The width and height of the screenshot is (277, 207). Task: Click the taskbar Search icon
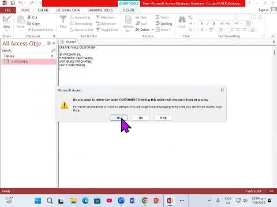pyautogui.click(x=50, y=201)
